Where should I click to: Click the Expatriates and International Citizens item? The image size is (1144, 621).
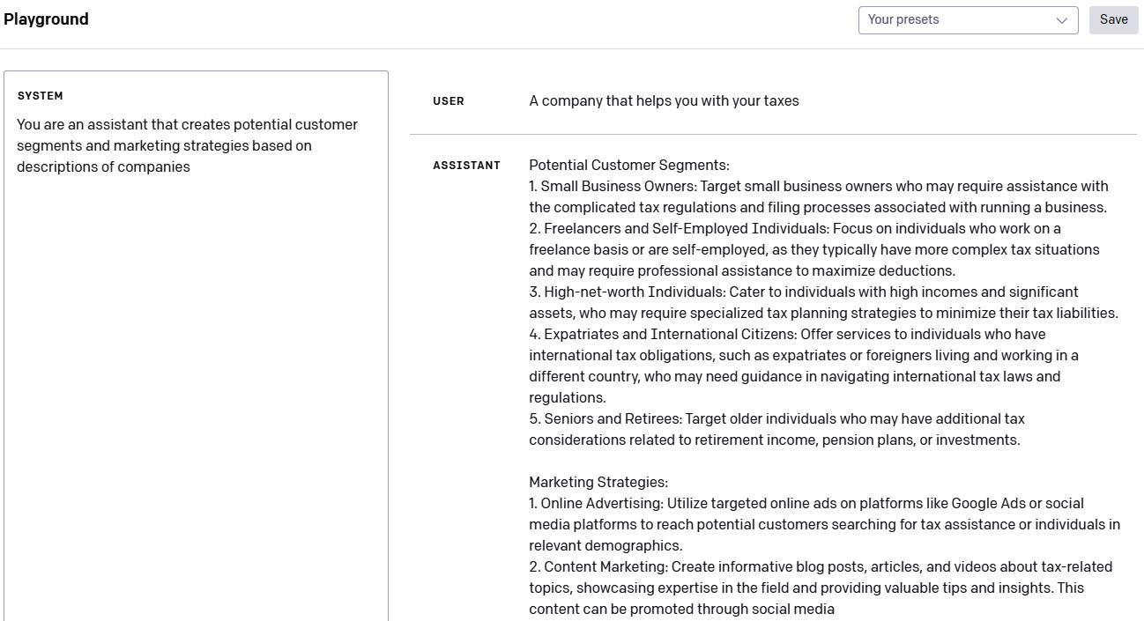tap(803, 366)
